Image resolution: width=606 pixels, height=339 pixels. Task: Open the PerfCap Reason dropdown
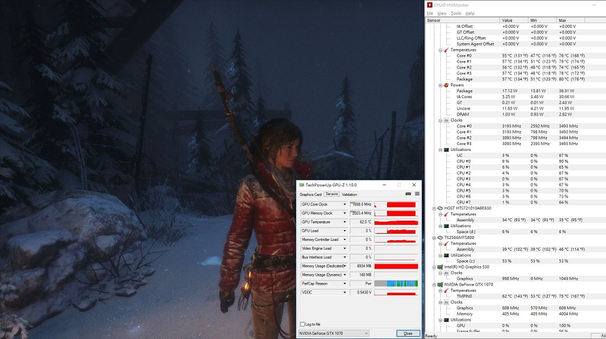click(345, 283)
